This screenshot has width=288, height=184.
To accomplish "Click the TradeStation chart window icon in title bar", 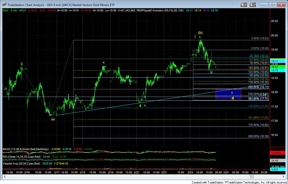I will (4, 5).
